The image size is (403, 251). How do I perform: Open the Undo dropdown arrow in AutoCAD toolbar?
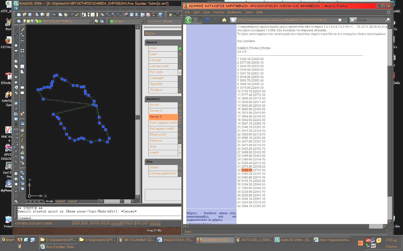coord(88,15)
